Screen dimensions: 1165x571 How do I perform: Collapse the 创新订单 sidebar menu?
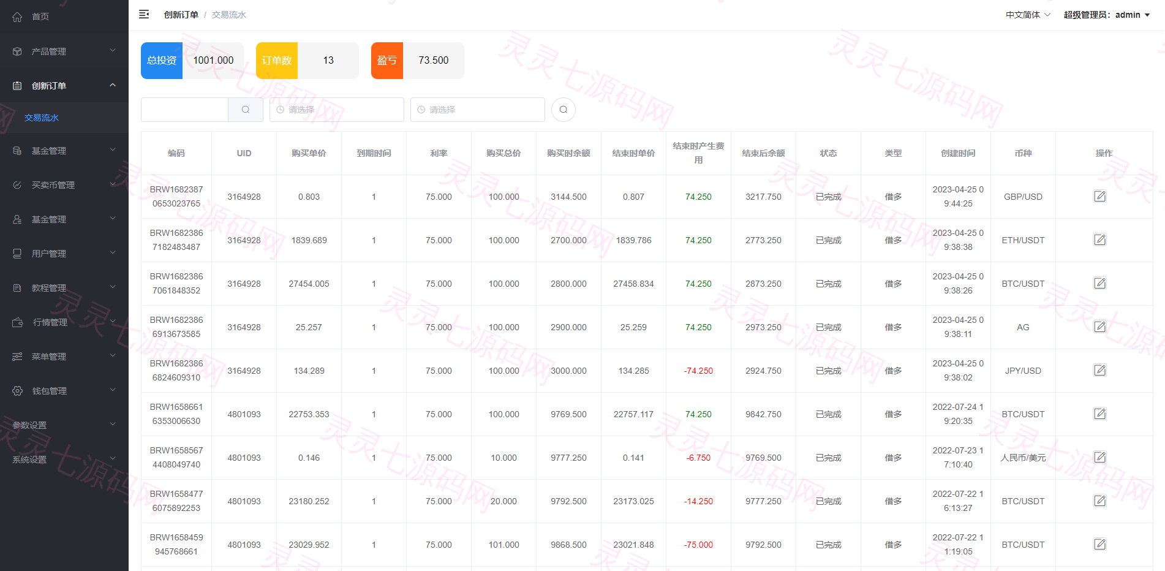[64, 86]
